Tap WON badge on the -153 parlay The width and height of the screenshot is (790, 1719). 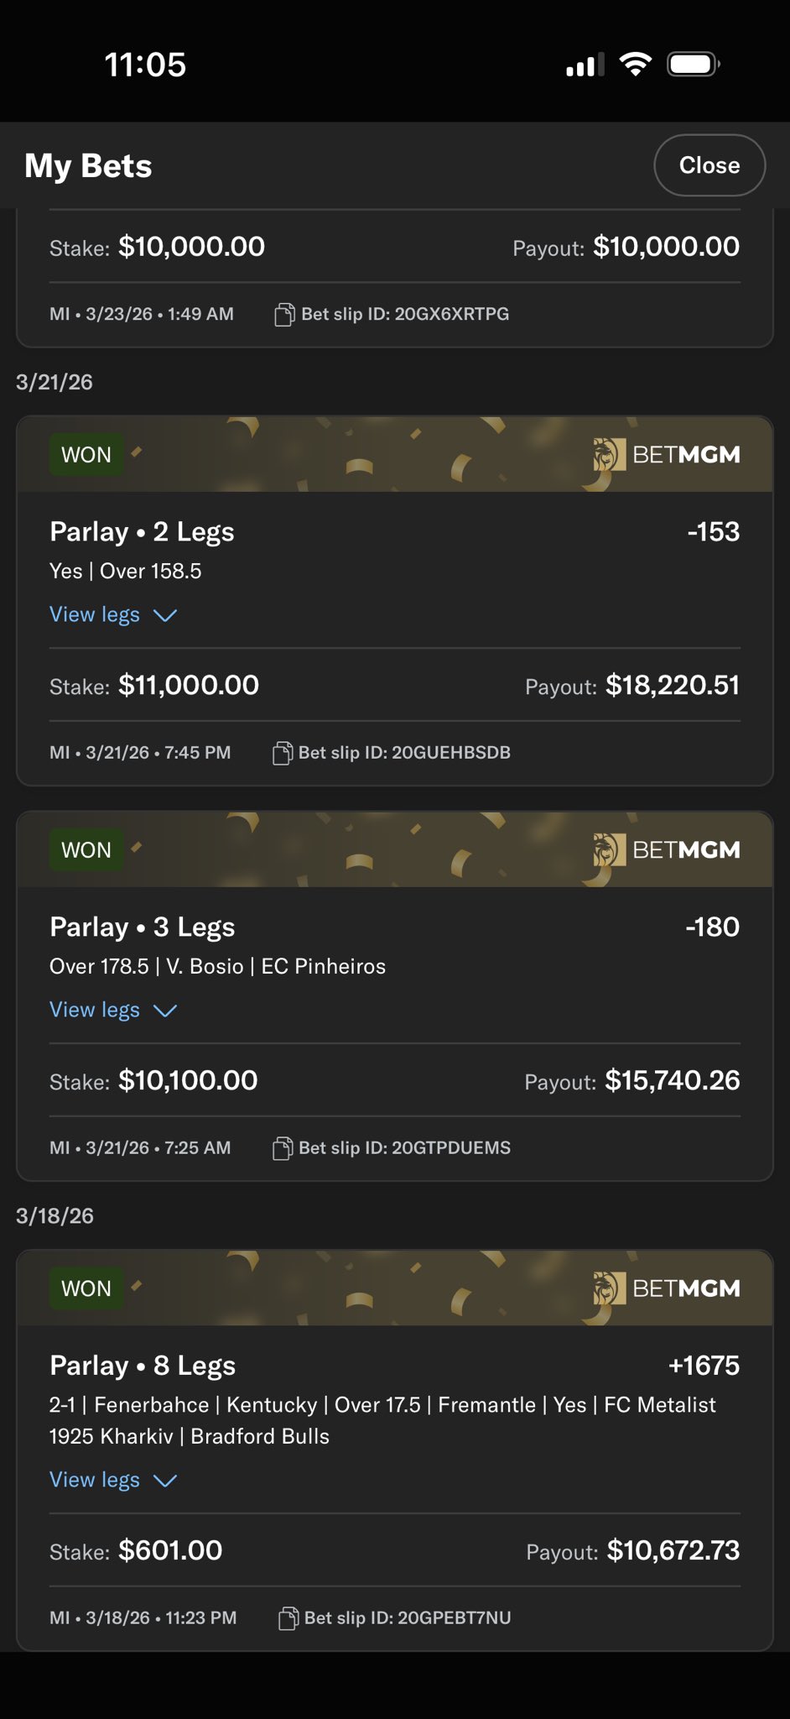(x=86, y=455)
